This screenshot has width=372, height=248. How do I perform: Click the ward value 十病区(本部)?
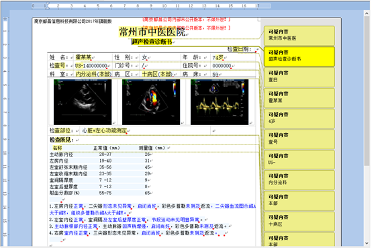(x=157, y=74)
